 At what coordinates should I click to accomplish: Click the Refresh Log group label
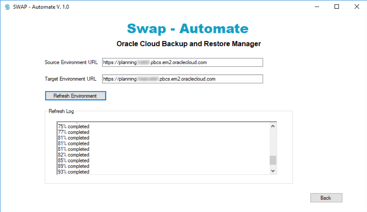pyautogui.click(x=61, y=111)
